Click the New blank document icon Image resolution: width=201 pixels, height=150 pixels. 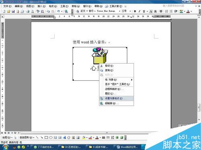tap(4, 11)
